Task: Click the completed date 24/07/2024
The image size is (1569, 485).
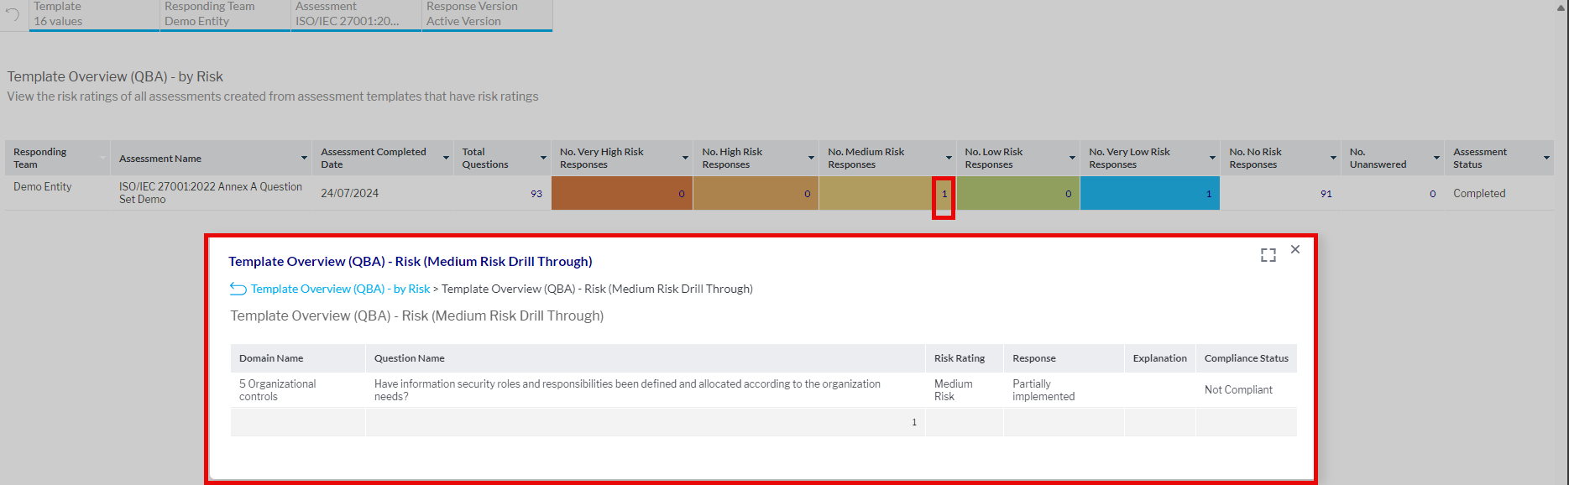Action: tap(349, 193)
